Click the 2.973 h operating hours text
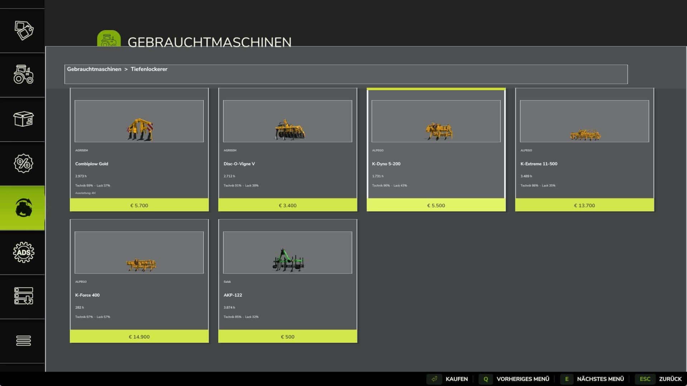This screenshot has height=386, width=687. (81, 176)
